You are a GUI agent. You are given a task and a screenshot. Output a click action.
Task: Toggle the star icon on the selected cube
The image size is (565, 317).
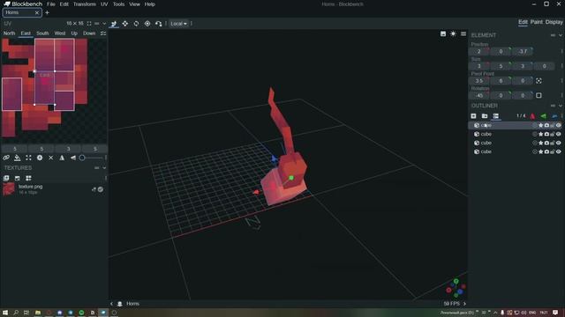[x=541, y=125]
